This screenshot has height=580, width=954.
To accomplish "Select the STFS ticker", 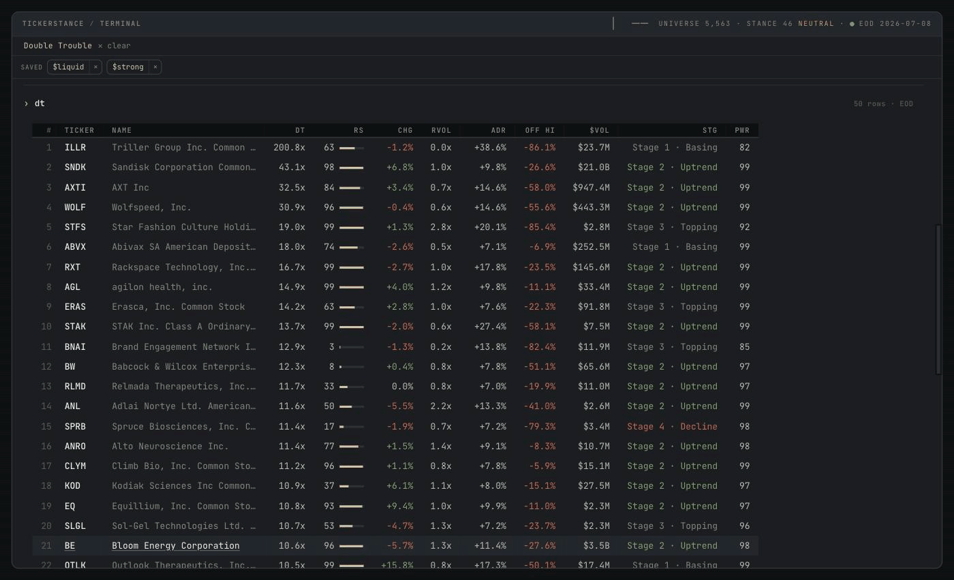I will point(75,227).
